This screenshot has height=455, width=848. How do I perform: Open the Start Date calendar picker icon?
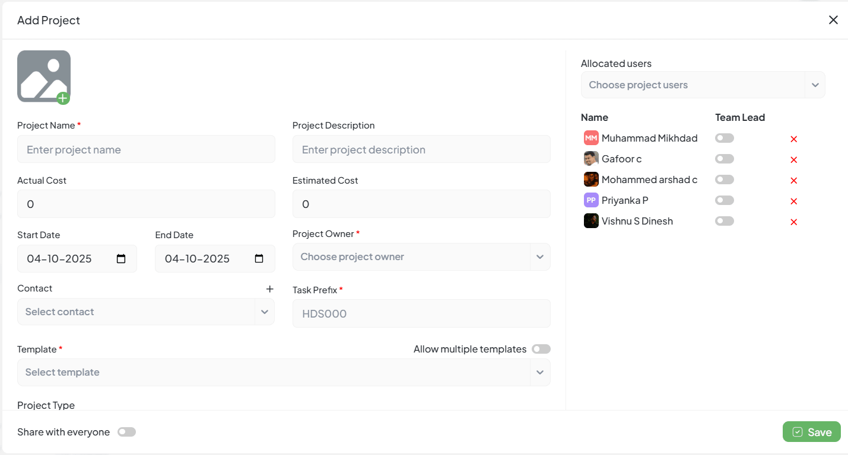[x=121, y=259]
